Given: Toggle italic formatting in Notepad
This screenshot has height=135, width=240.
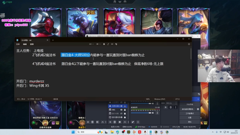Looking at the screenshot, I should (108, 44).
